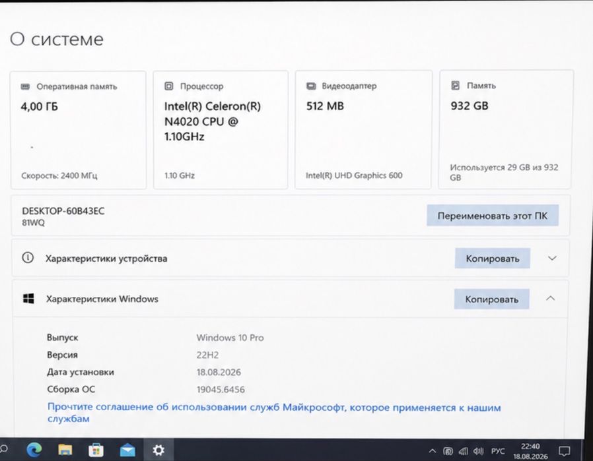The width and height of the screenshot is (593, 461).
Task: Open the Microsoft services agreement link
Action: [274, 413]
